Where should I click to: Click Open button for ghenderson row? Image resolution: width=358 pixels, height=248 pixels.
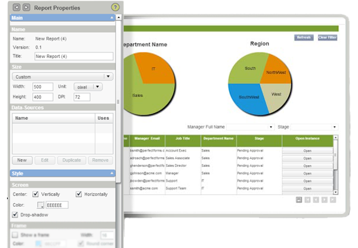pos(307,166)
